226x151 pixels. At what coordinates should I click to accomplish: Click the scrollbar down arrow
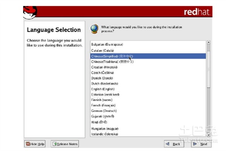point(208,135)
